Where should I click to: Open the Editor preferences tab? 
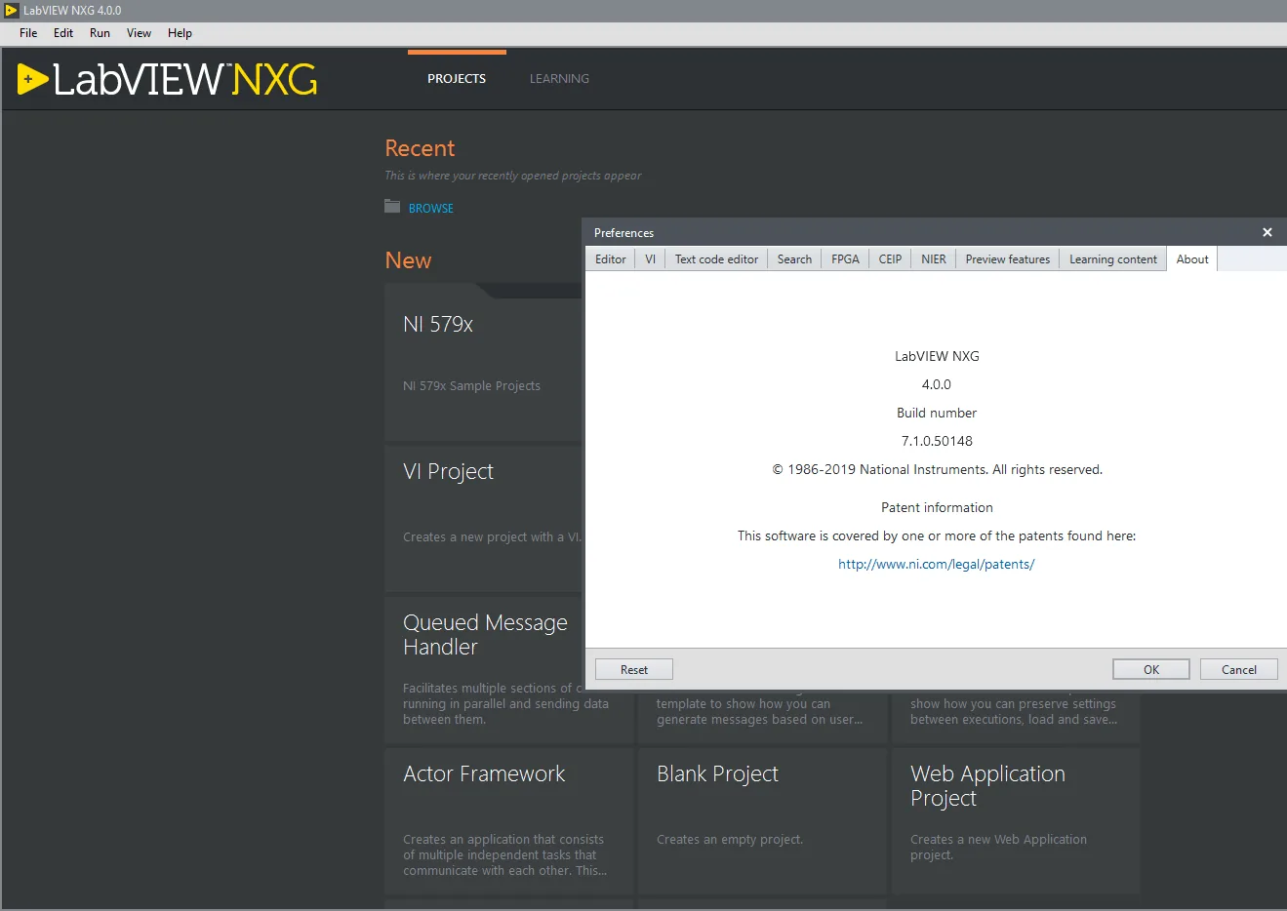(611, 259)
